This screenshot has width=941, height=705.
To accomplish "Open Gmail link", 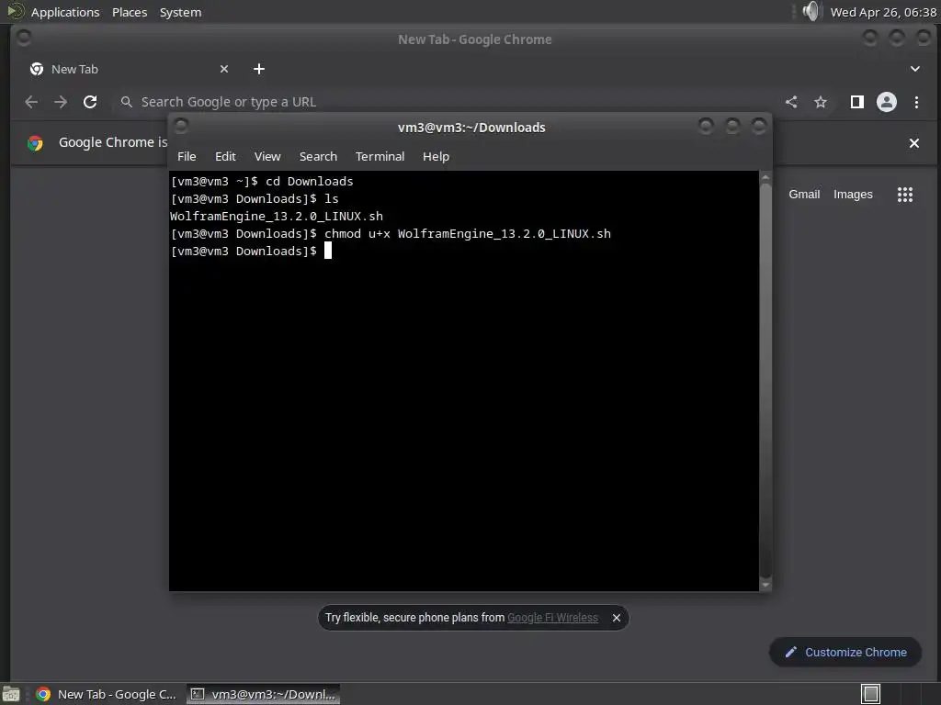I will (x=804, y=195).
